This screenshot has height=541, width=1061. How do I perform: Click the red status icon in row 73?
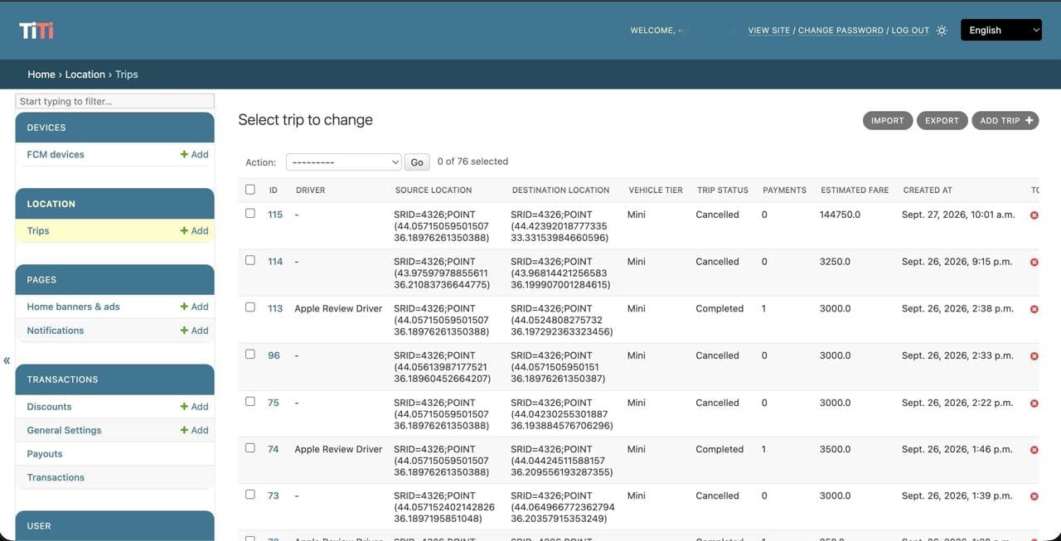click(1034, 497)
